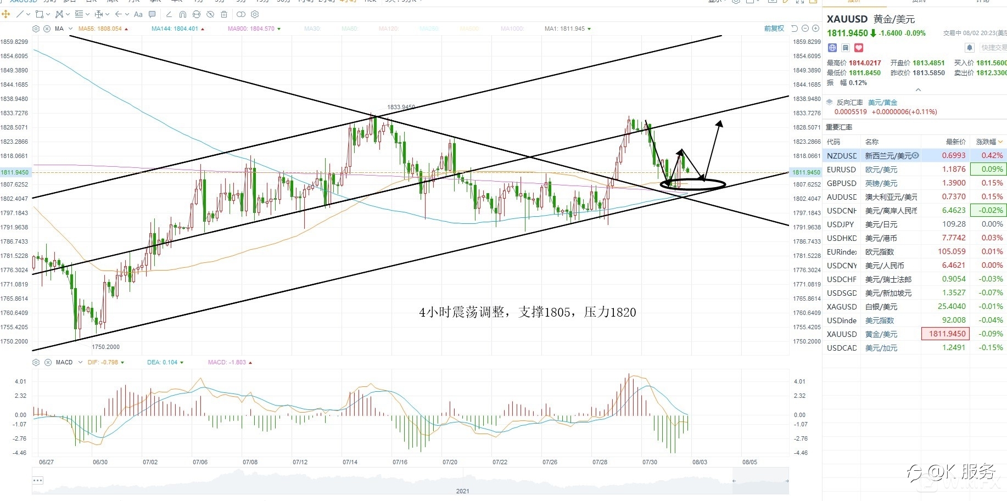Click the reverse rate layers icon
Image resolution: width=1007 pixels, height=501 pixels.
(x=830, y=103)
